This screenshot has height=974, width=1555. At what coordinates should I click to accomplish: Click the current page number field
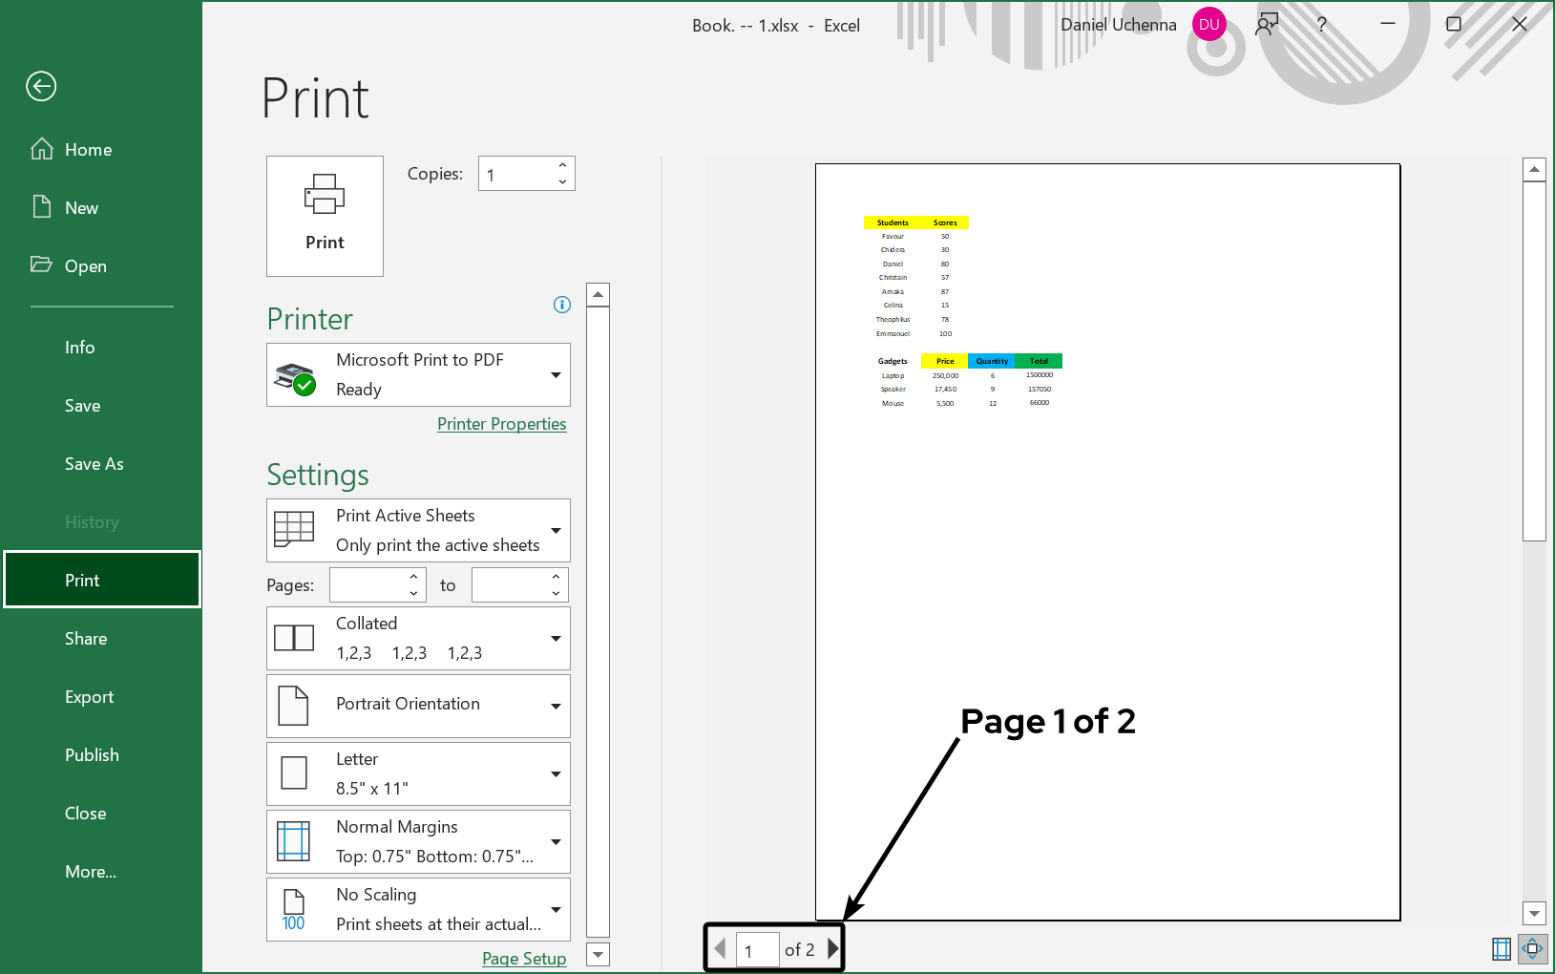757,950
